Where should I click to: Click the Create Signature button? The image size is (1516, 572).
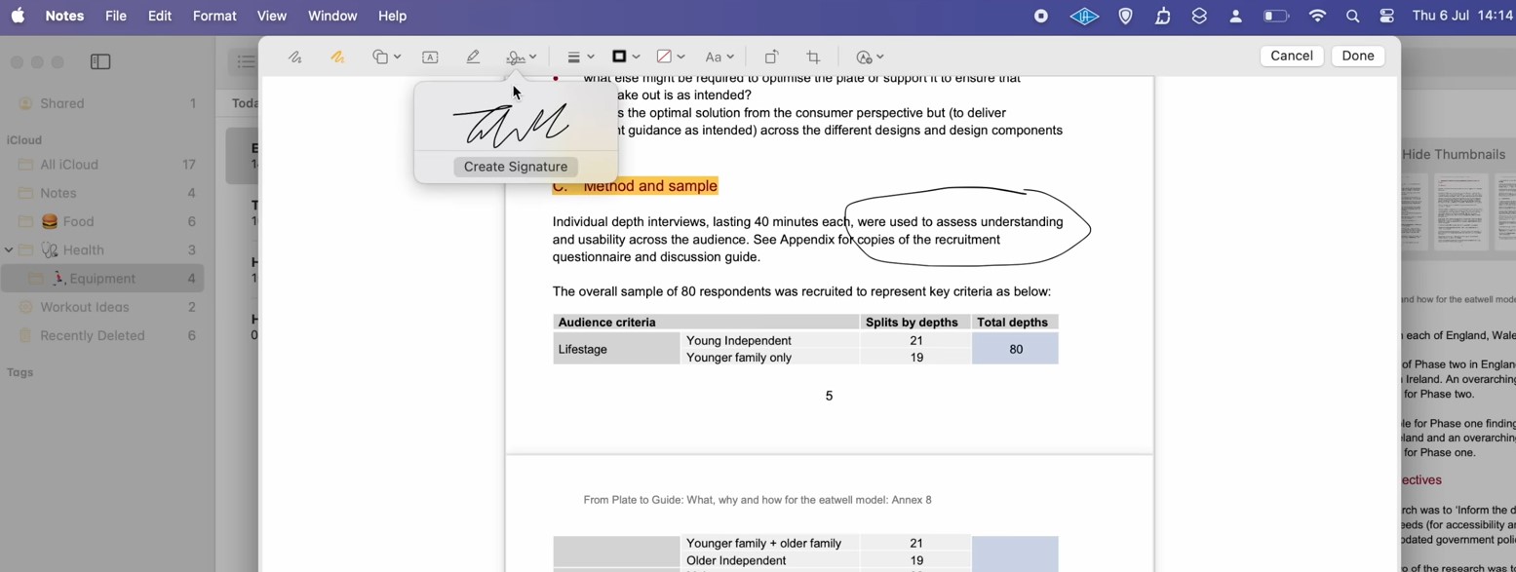(516, 167)
